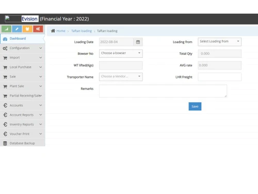This screenshot has height=194, width=258.
Task: Click the WT lifted(Kgs) input field
Action: 121,65
